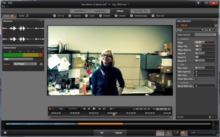This screenshot has height=137, width=220.
Task: Switch to the Video mode tab
Action: tap(9, 16)
